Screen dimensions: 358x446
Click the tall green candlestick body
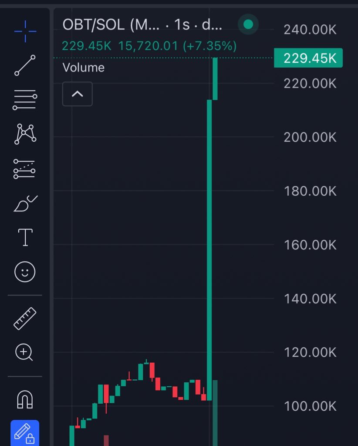pyautogui.click(x=209, y=250)
